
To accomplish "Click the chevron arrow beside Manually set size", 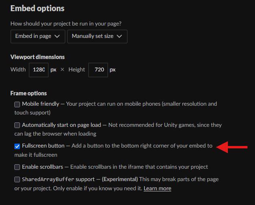I will coord(119,36).
